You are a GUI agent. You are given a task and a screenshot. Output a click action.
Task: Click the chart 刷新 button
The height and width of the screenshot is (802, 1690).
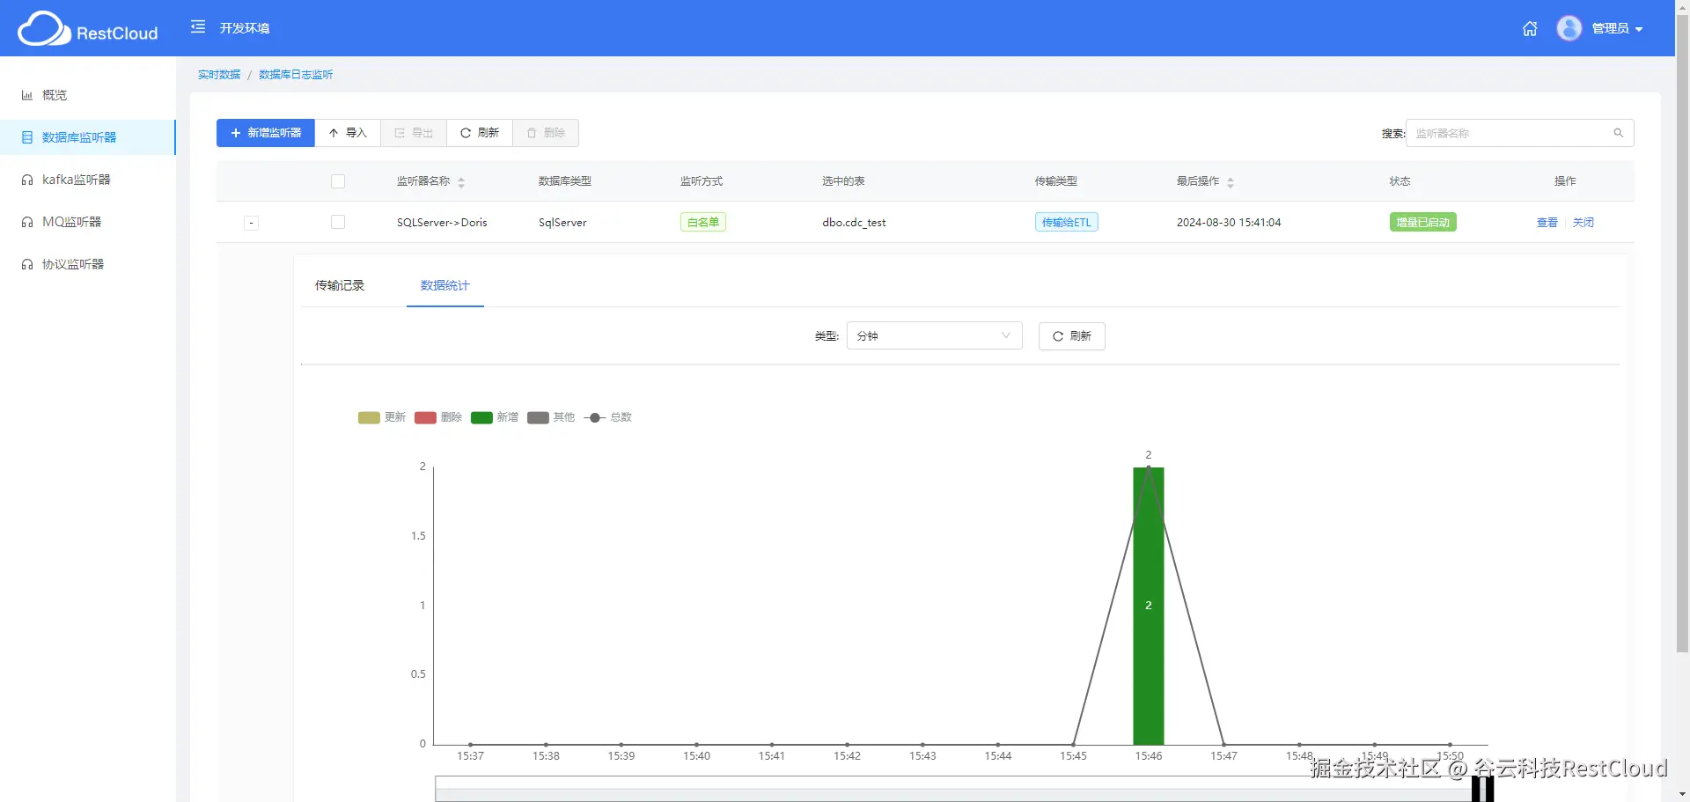pos(1071,336)
